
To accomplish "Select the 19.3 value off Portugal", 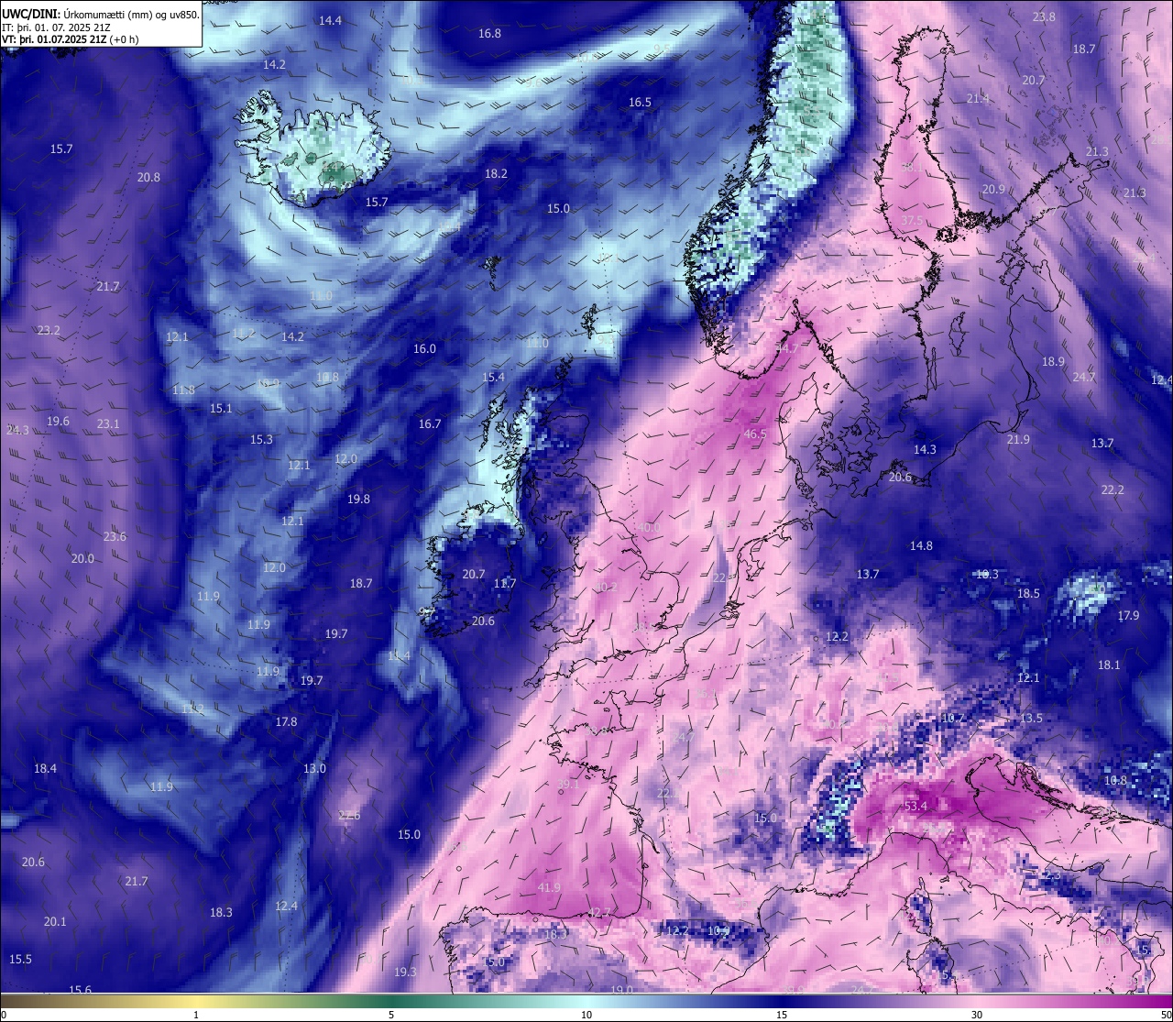I will point(405,972).
